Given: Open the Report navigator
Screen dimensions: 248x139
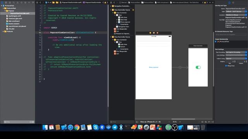Looking at the screenshot, I should 33,3.
